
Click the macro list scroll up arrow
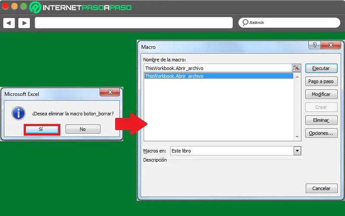tap(297, 77)
